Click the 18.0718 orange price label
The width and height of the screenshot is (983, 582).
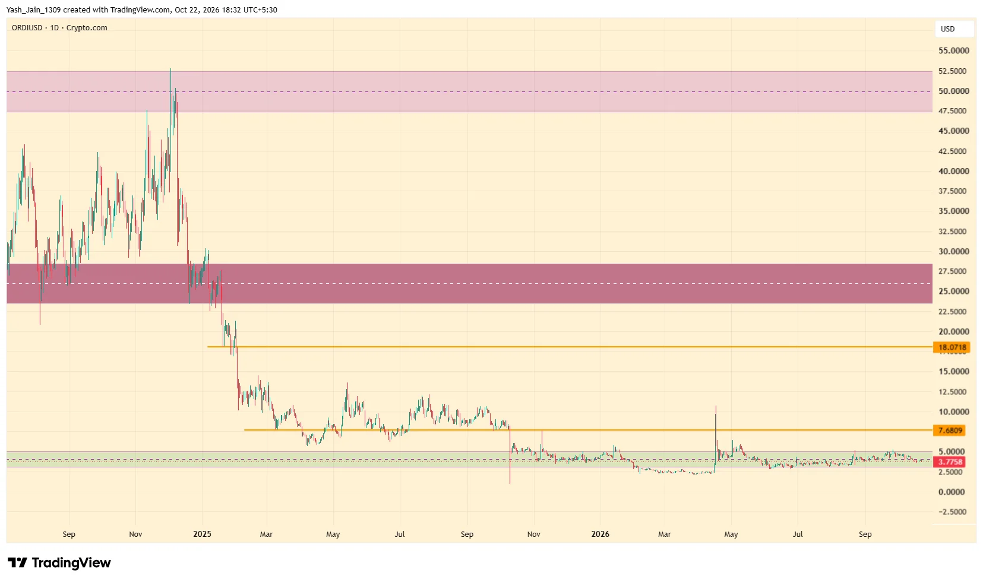(x=952, y=347)
